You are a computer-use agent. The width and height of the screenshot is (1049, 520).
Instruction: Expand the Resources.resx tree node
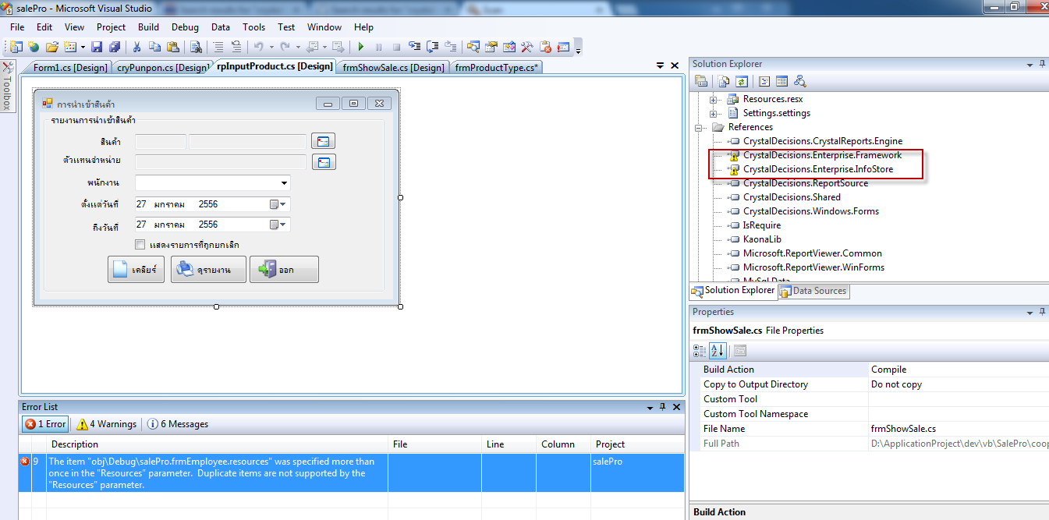pyautogui.click(x=713, y=99)
